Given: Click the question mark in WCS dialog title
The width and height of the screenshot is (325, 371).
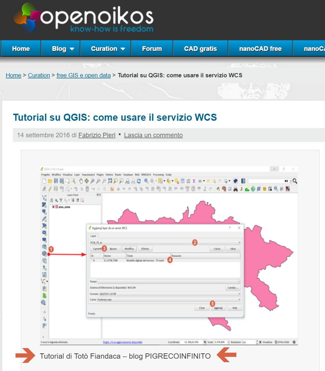Looking at the screenshot, I should 230,228.
